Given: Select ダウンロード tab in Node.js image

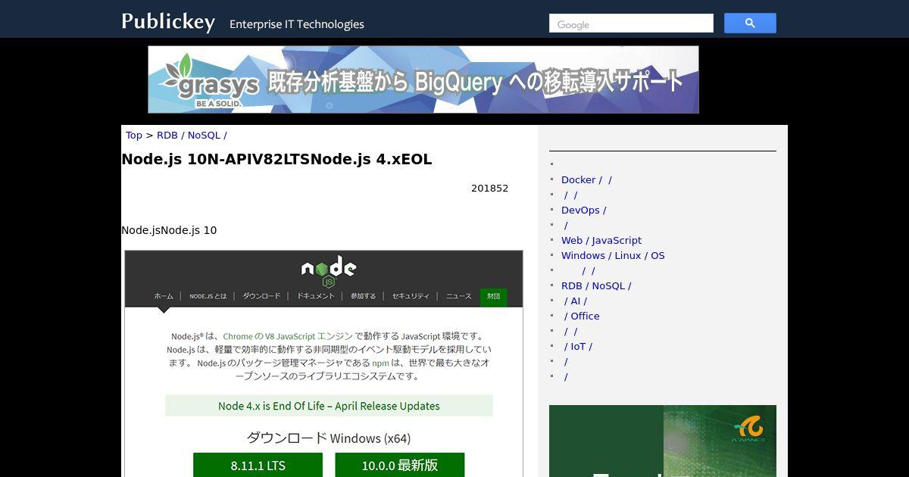Looking at the screenshot, I should (261, 296).
